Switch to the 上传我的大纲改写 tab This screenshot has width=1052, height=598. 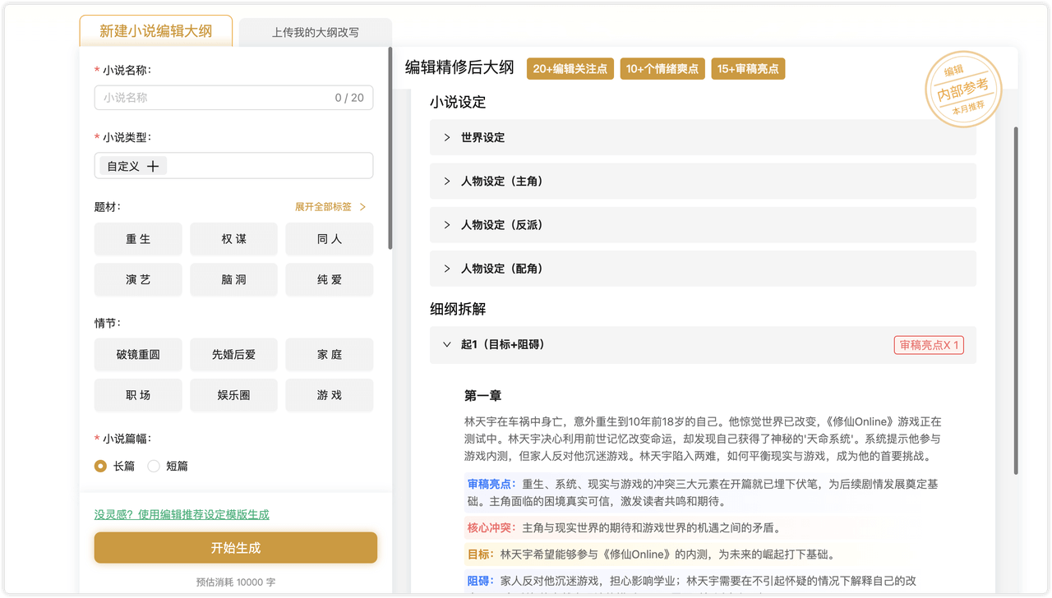pyautogui.click(x=315, y=32)
